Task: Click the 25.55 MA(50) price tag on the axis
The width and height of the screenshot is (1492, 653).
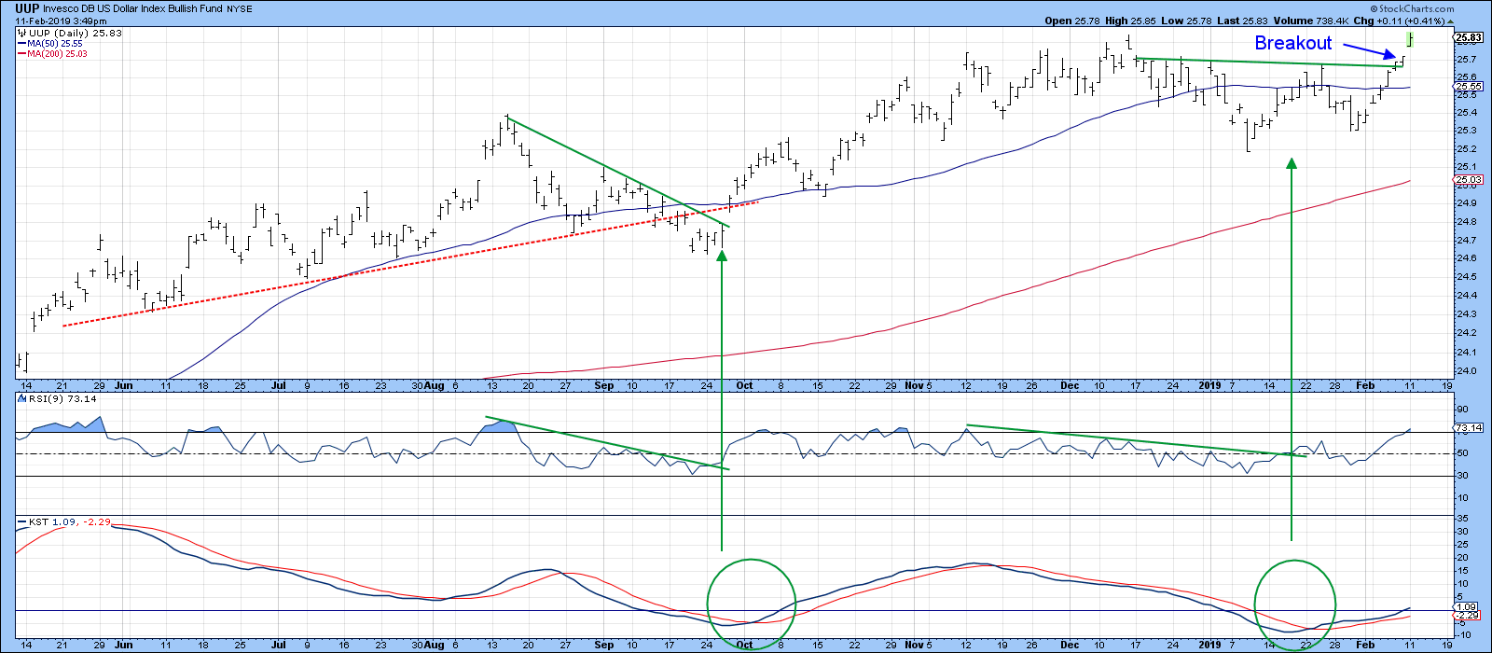Action: [x=1468, y=86]
